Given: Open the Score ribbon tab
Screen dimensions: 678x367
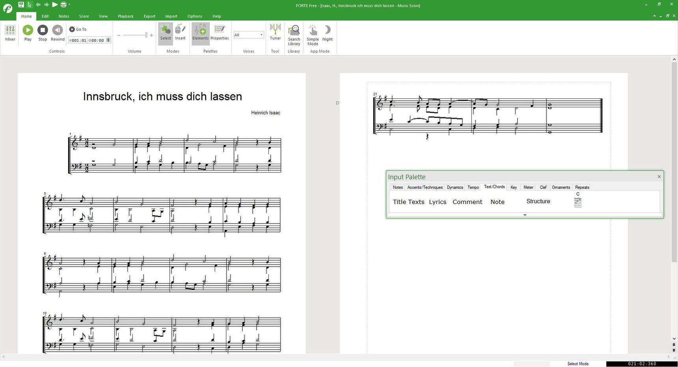Looking at the screenshot, I should (84, 16).
